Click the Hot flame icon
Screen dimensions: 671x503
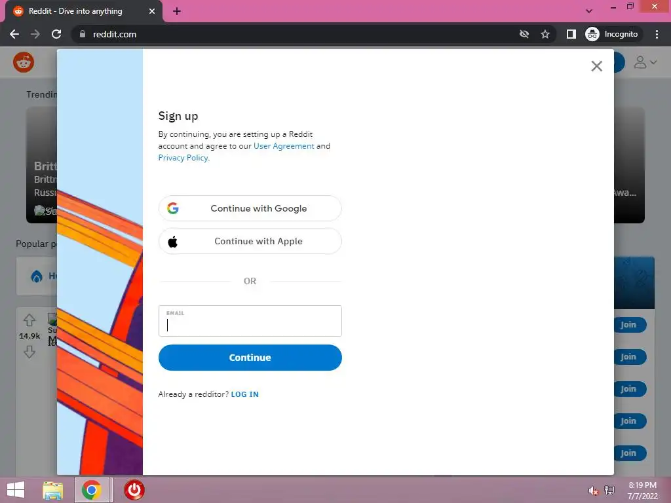(37, 276)
